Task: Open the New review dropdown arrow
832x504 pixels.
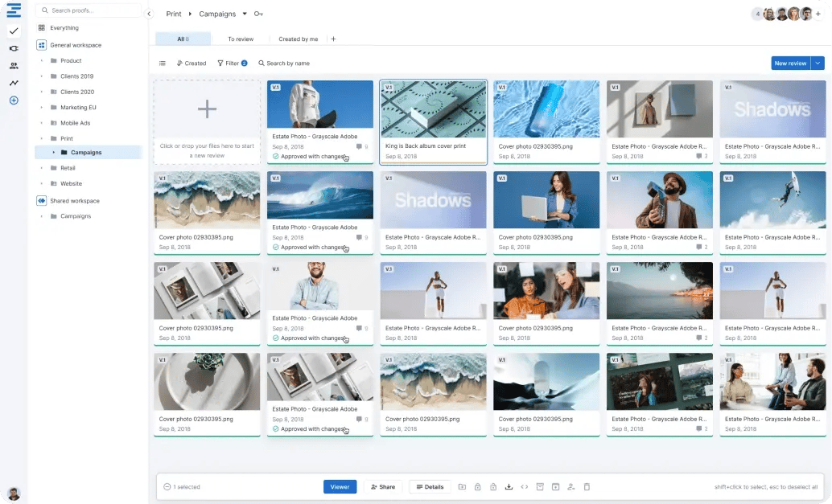Action: (818, 64)
